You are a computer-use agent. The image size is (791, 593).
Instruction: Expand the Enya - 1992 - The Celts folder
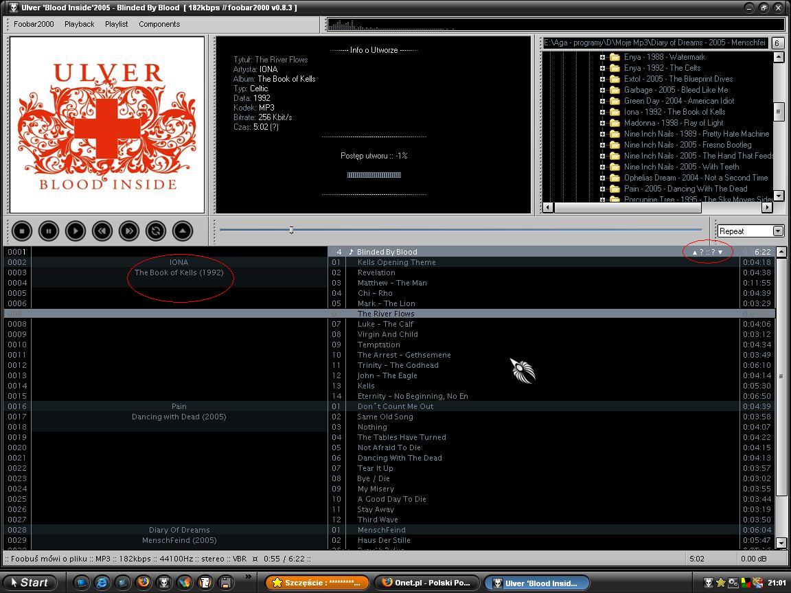pyautogui.click(x=602, y=68)
